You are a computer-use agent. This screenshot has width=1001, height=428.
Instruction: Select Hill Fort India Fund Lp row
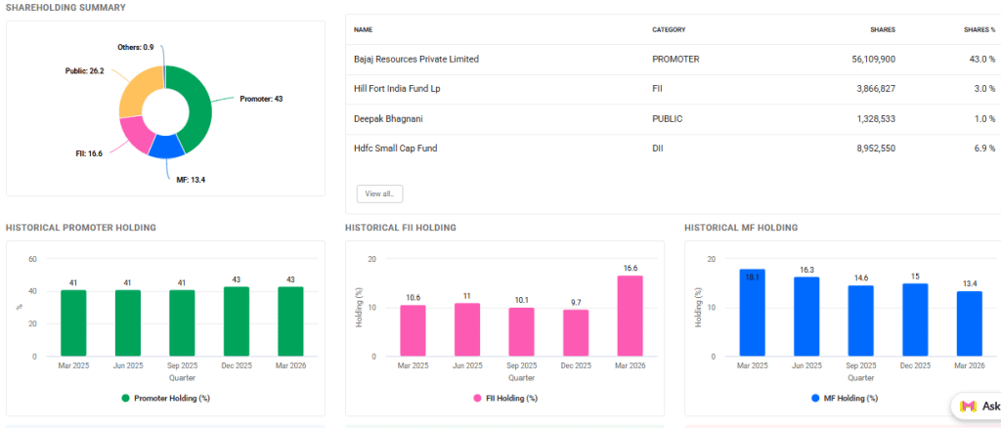point(397,89)
